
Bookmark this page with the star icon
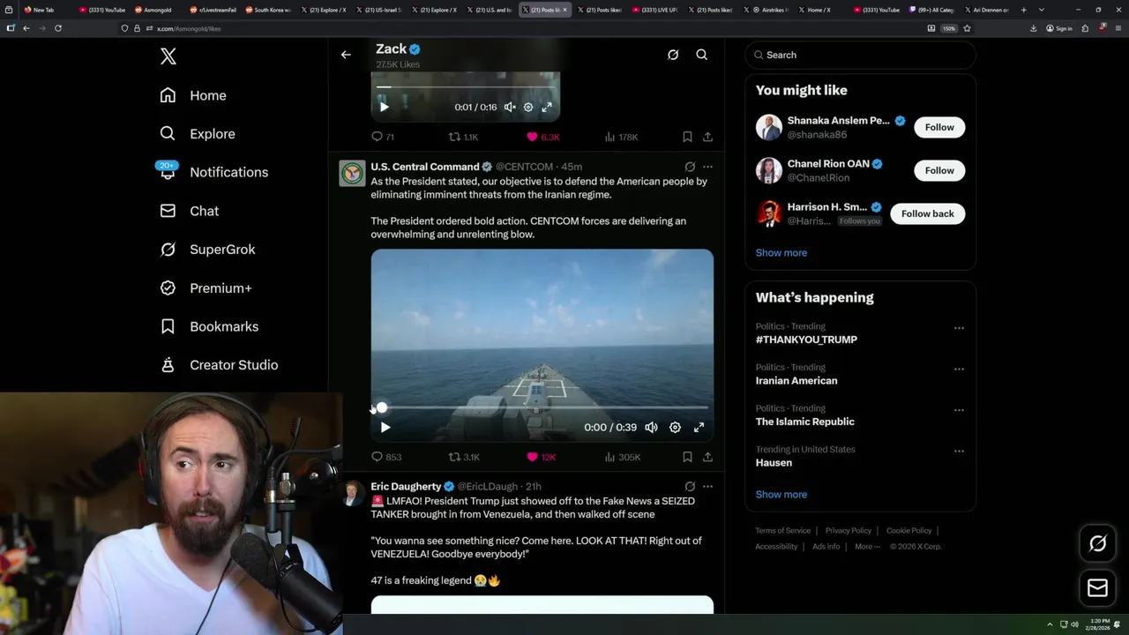[x=967, y=28]
